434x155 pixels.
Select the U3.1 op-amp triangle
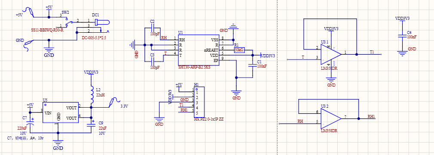pos(331,54)
